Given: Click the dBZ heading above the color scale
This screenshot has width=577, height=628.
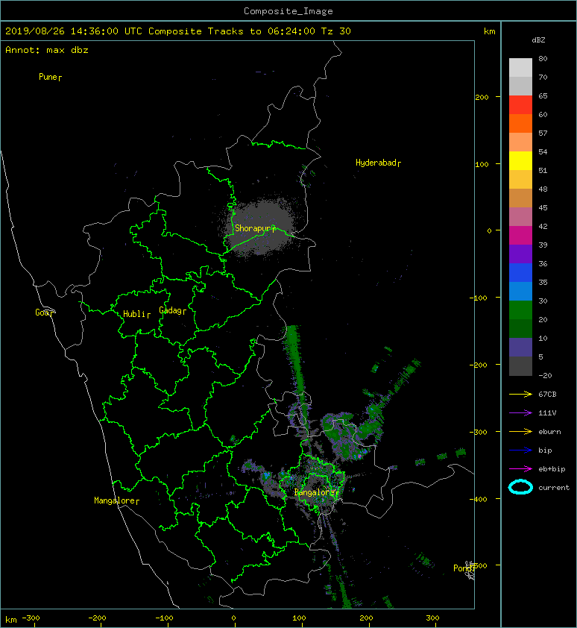Looking at the screenshot, I should tap(538, 40).
